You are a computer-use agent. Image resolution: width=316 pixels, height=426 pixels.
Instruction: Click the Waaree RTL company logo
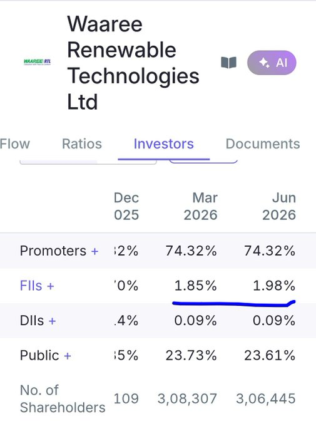(x=37, y=62)
